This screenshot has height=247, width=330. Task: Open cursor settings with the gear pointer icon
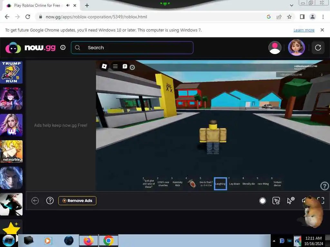[x=291, y=201]
